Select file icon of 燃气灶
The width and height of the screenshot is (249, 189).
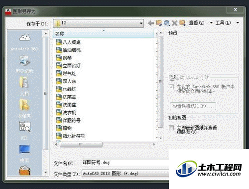[x=59, y=73]
